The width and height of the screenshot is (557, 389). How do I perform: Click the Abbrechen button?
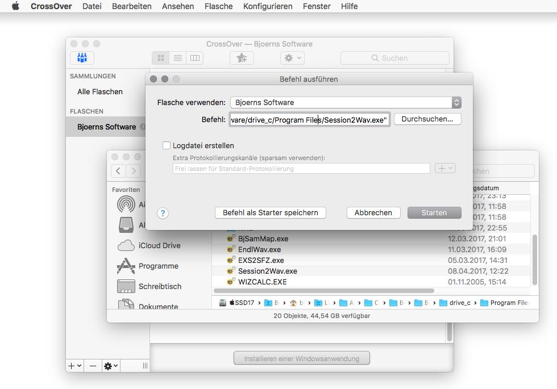pos(373,212)
